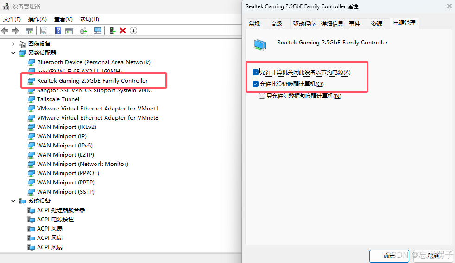The image size is (455, 263).
Task: Select Realtek Gaming 2.5GbE Family Controller in tree
Action: 92,81
